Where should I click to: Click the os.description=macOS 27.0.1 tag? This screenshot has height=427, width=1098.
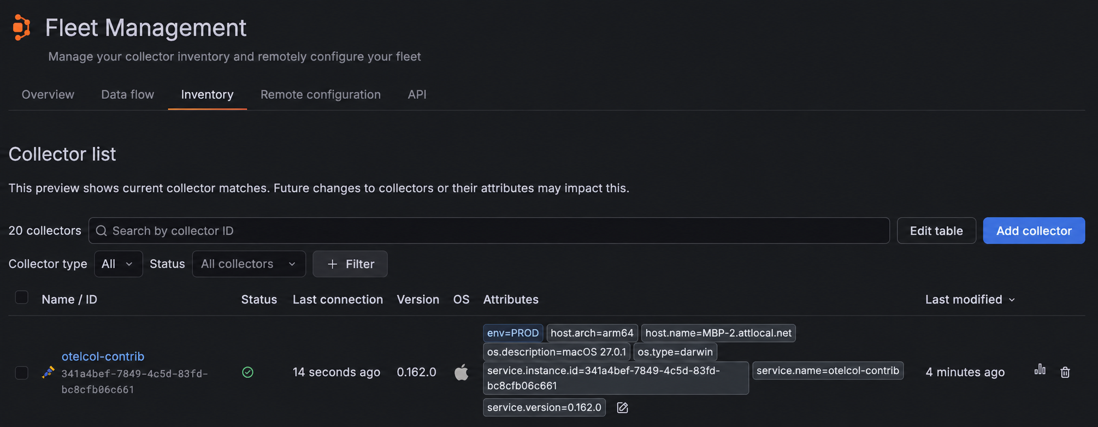coord(556,352)
